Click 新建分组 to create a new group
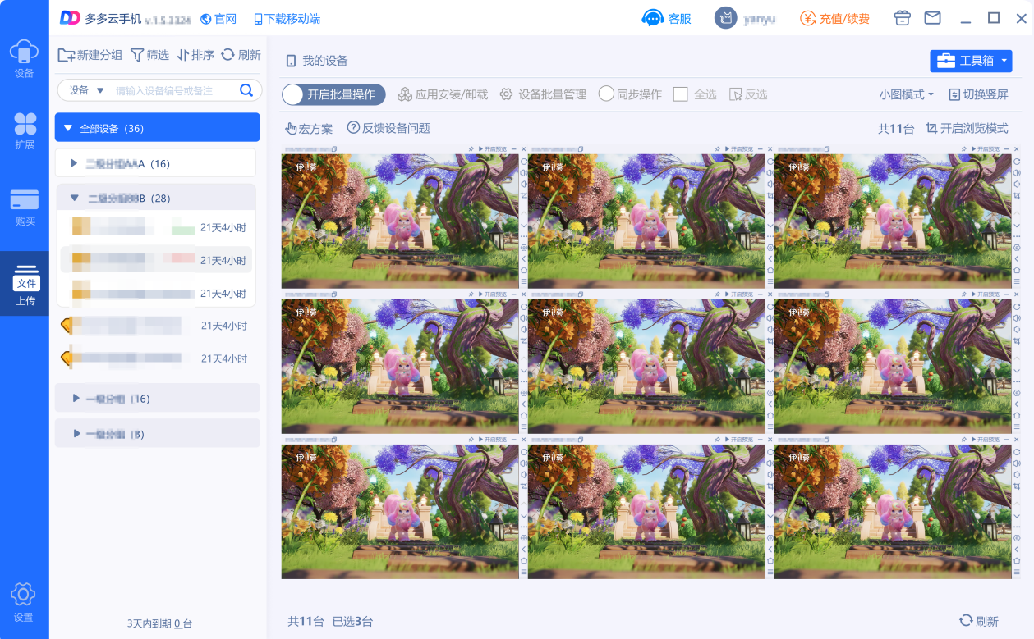Viewport: 1034px width, 639px height. (90, 55)
